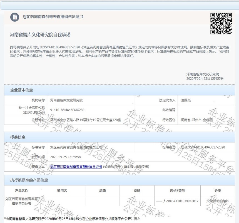This screenshot has width=239, height=223.
Task: Click the 条码 column header
Action: coord(137,191)
